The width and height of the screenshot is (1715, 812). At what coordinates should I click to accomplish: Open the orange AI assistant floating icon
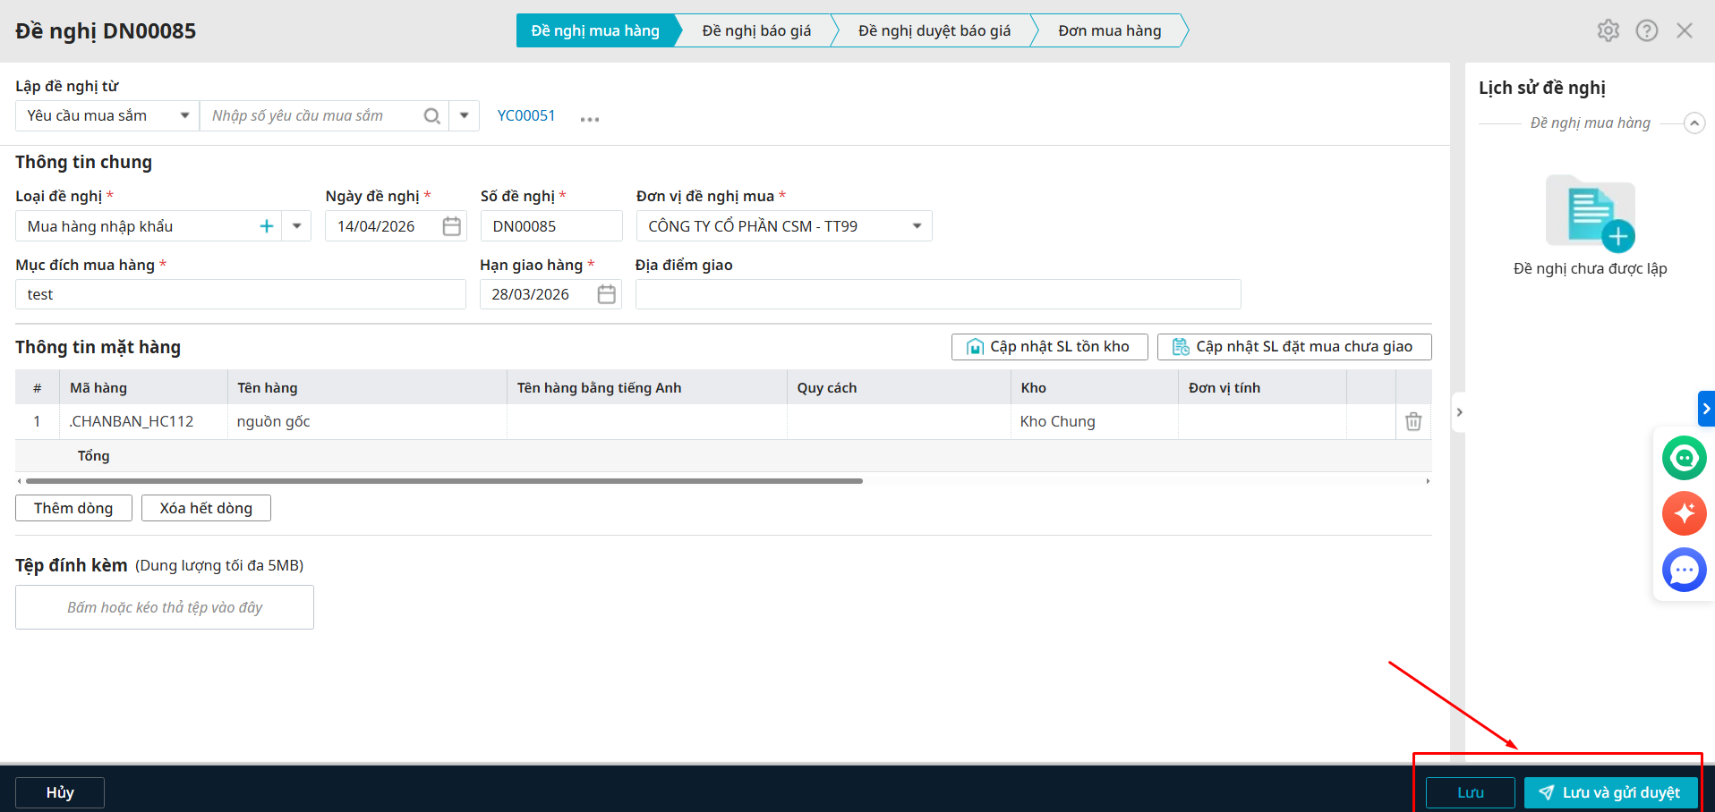(x=1685, y=513)
